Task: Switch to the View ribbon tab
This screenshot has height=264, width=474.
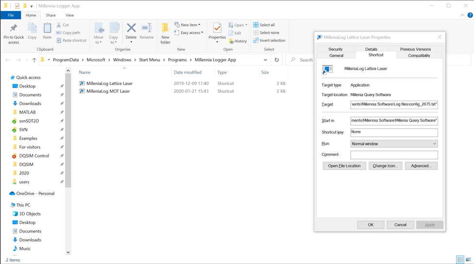Action: point(69,15)
